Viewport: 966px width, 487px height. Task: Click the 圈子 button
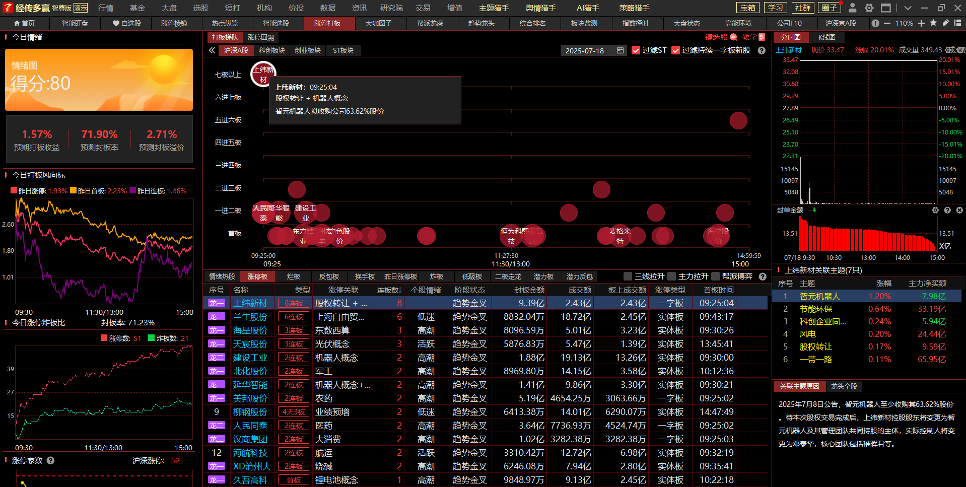tap(830, 8)
